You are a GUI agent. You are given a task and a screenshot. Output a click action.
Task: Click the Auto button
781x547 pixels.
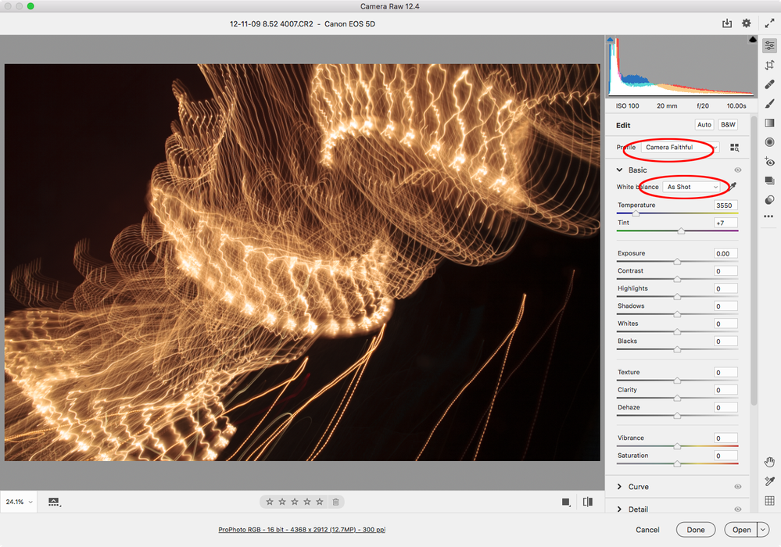click(x=704, y=125)
